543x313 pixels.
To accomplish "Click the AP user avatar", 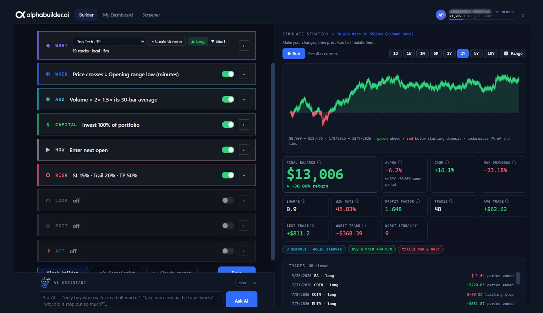I will [x=440, y=15].
